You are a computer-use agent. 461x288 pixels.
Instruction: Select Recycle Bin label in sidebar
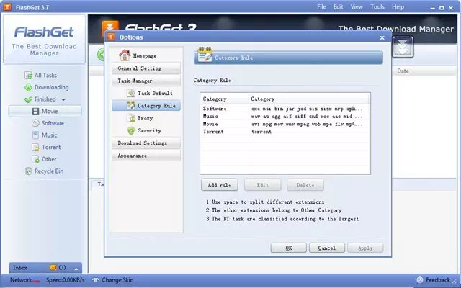[x=49, y=171]
